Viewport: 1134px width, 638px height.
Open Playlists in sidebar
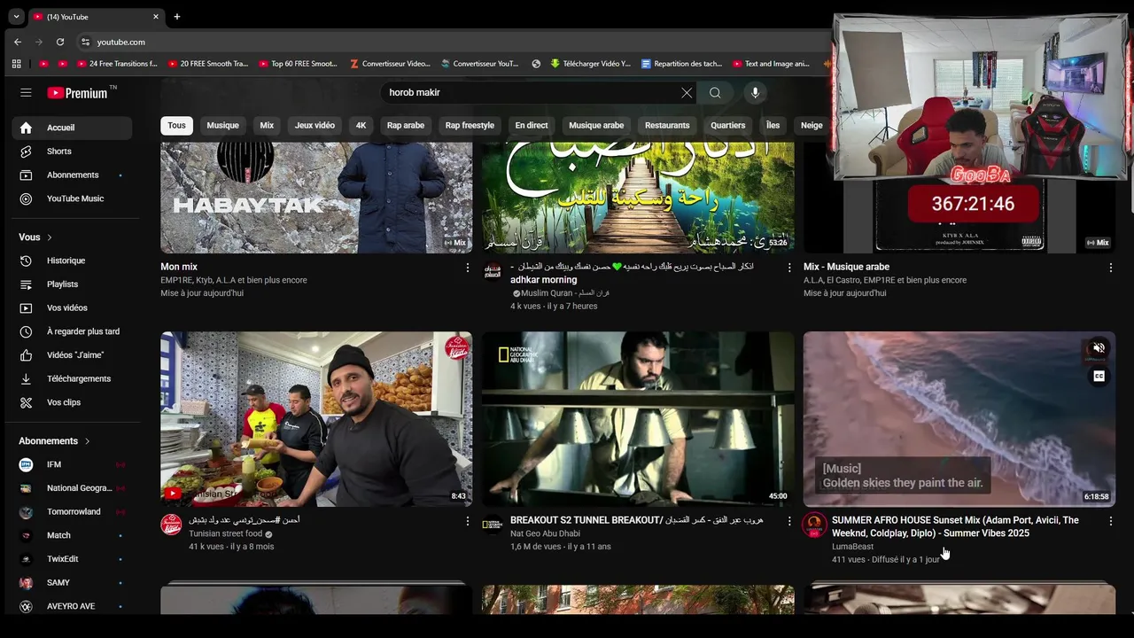click(72, 284)
